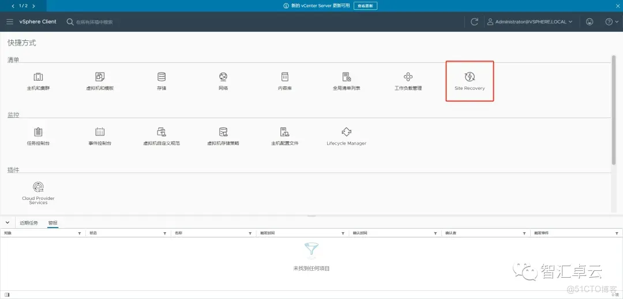623x299 pixels.
Task: Click the 未找到任何项目 empty message
Action: pos(311,268)
